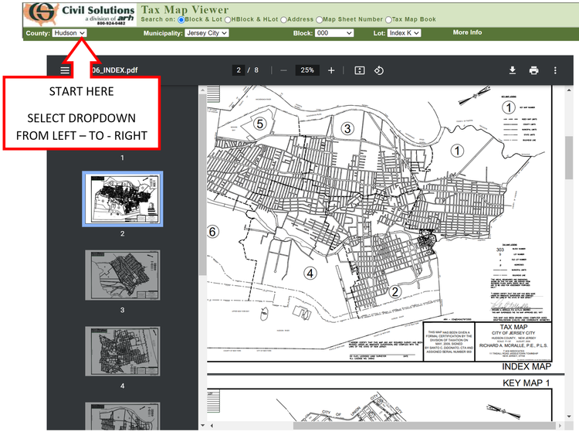Zoom out with the minus icon
This screenshot has width=579, height=435.
[283, 70]
